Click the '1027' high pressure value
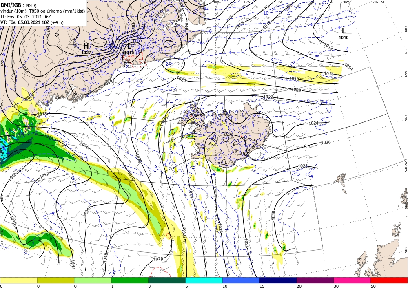408x289 pixels. point(86,52)
